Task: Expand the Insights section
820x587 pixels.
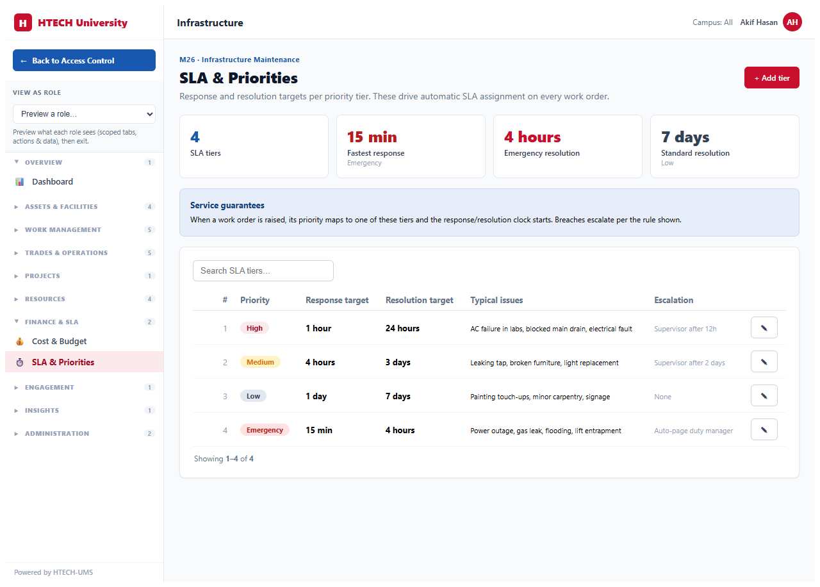Action: (x=84, y=411)
